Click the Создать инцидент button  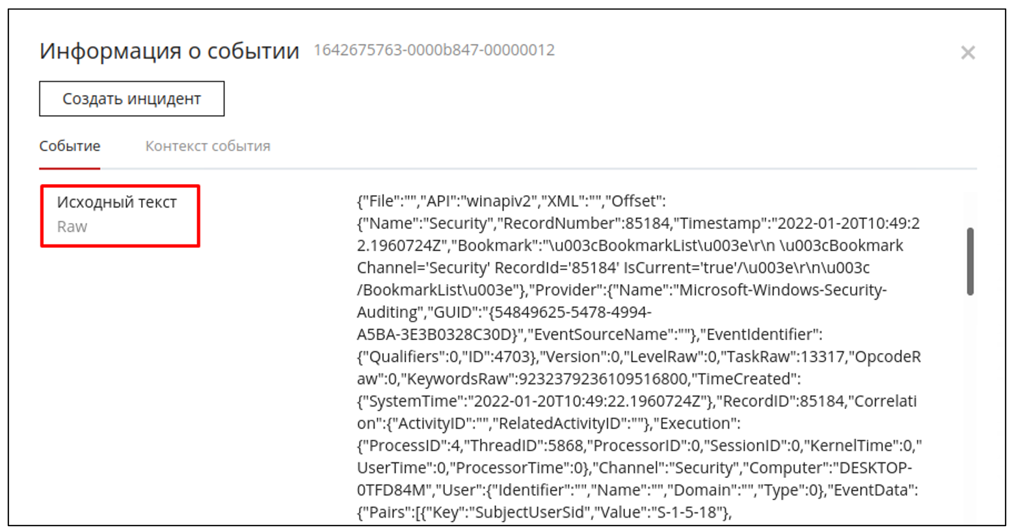coord(131,99)
